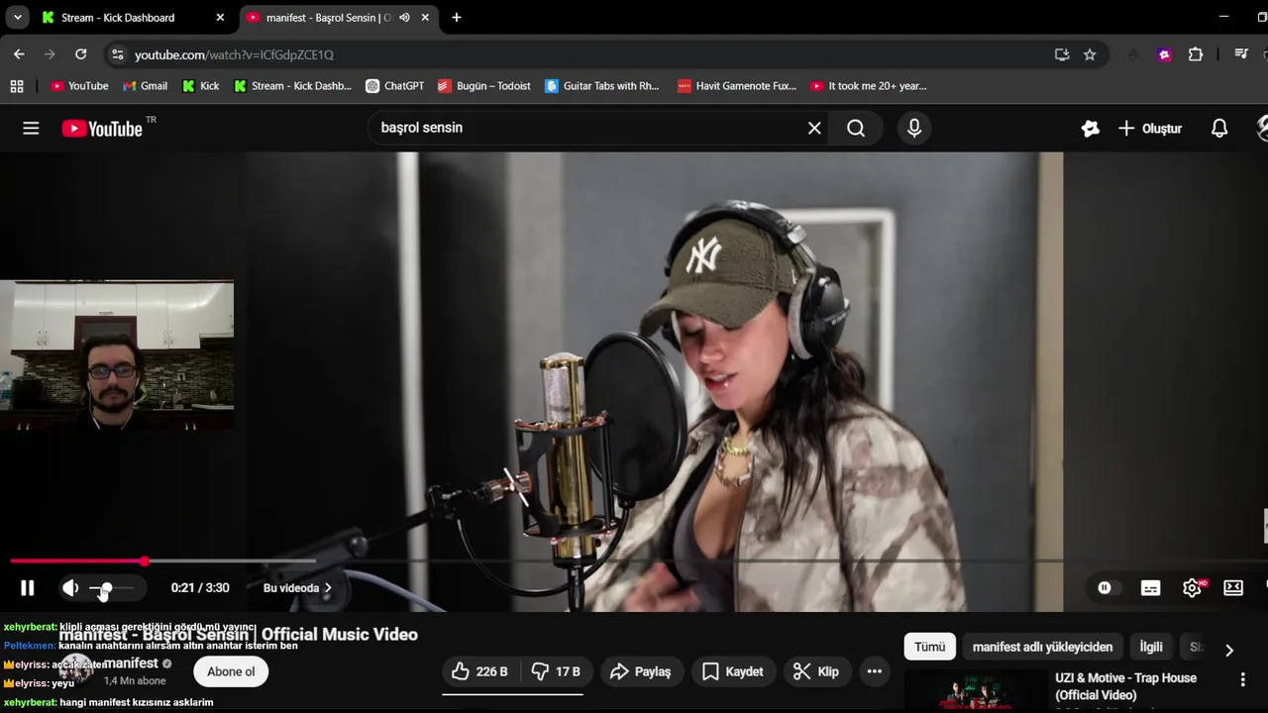
Task: Mute video with the speaker icon
Action: 70,587
